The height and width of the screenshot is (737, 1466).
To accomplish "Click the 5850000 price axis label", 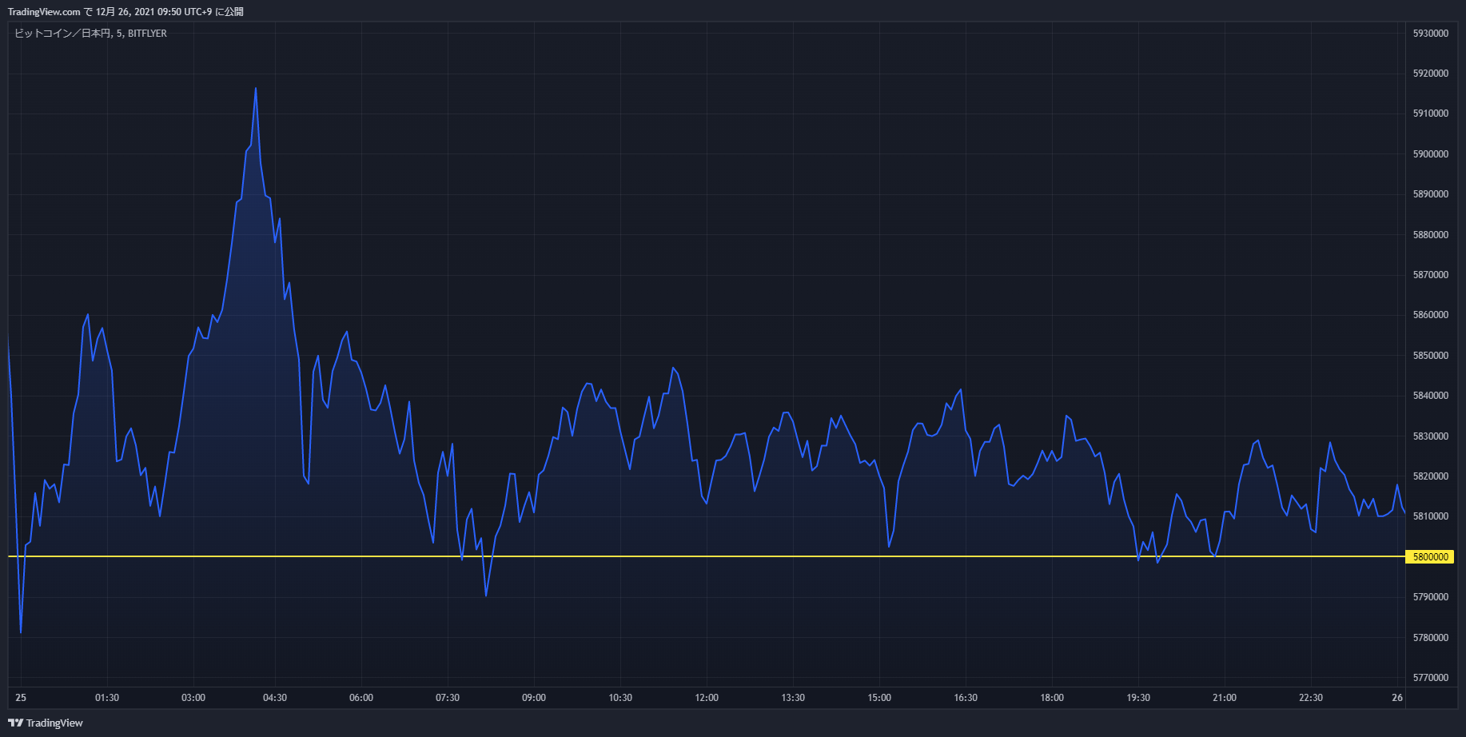I will (1431, 356).
